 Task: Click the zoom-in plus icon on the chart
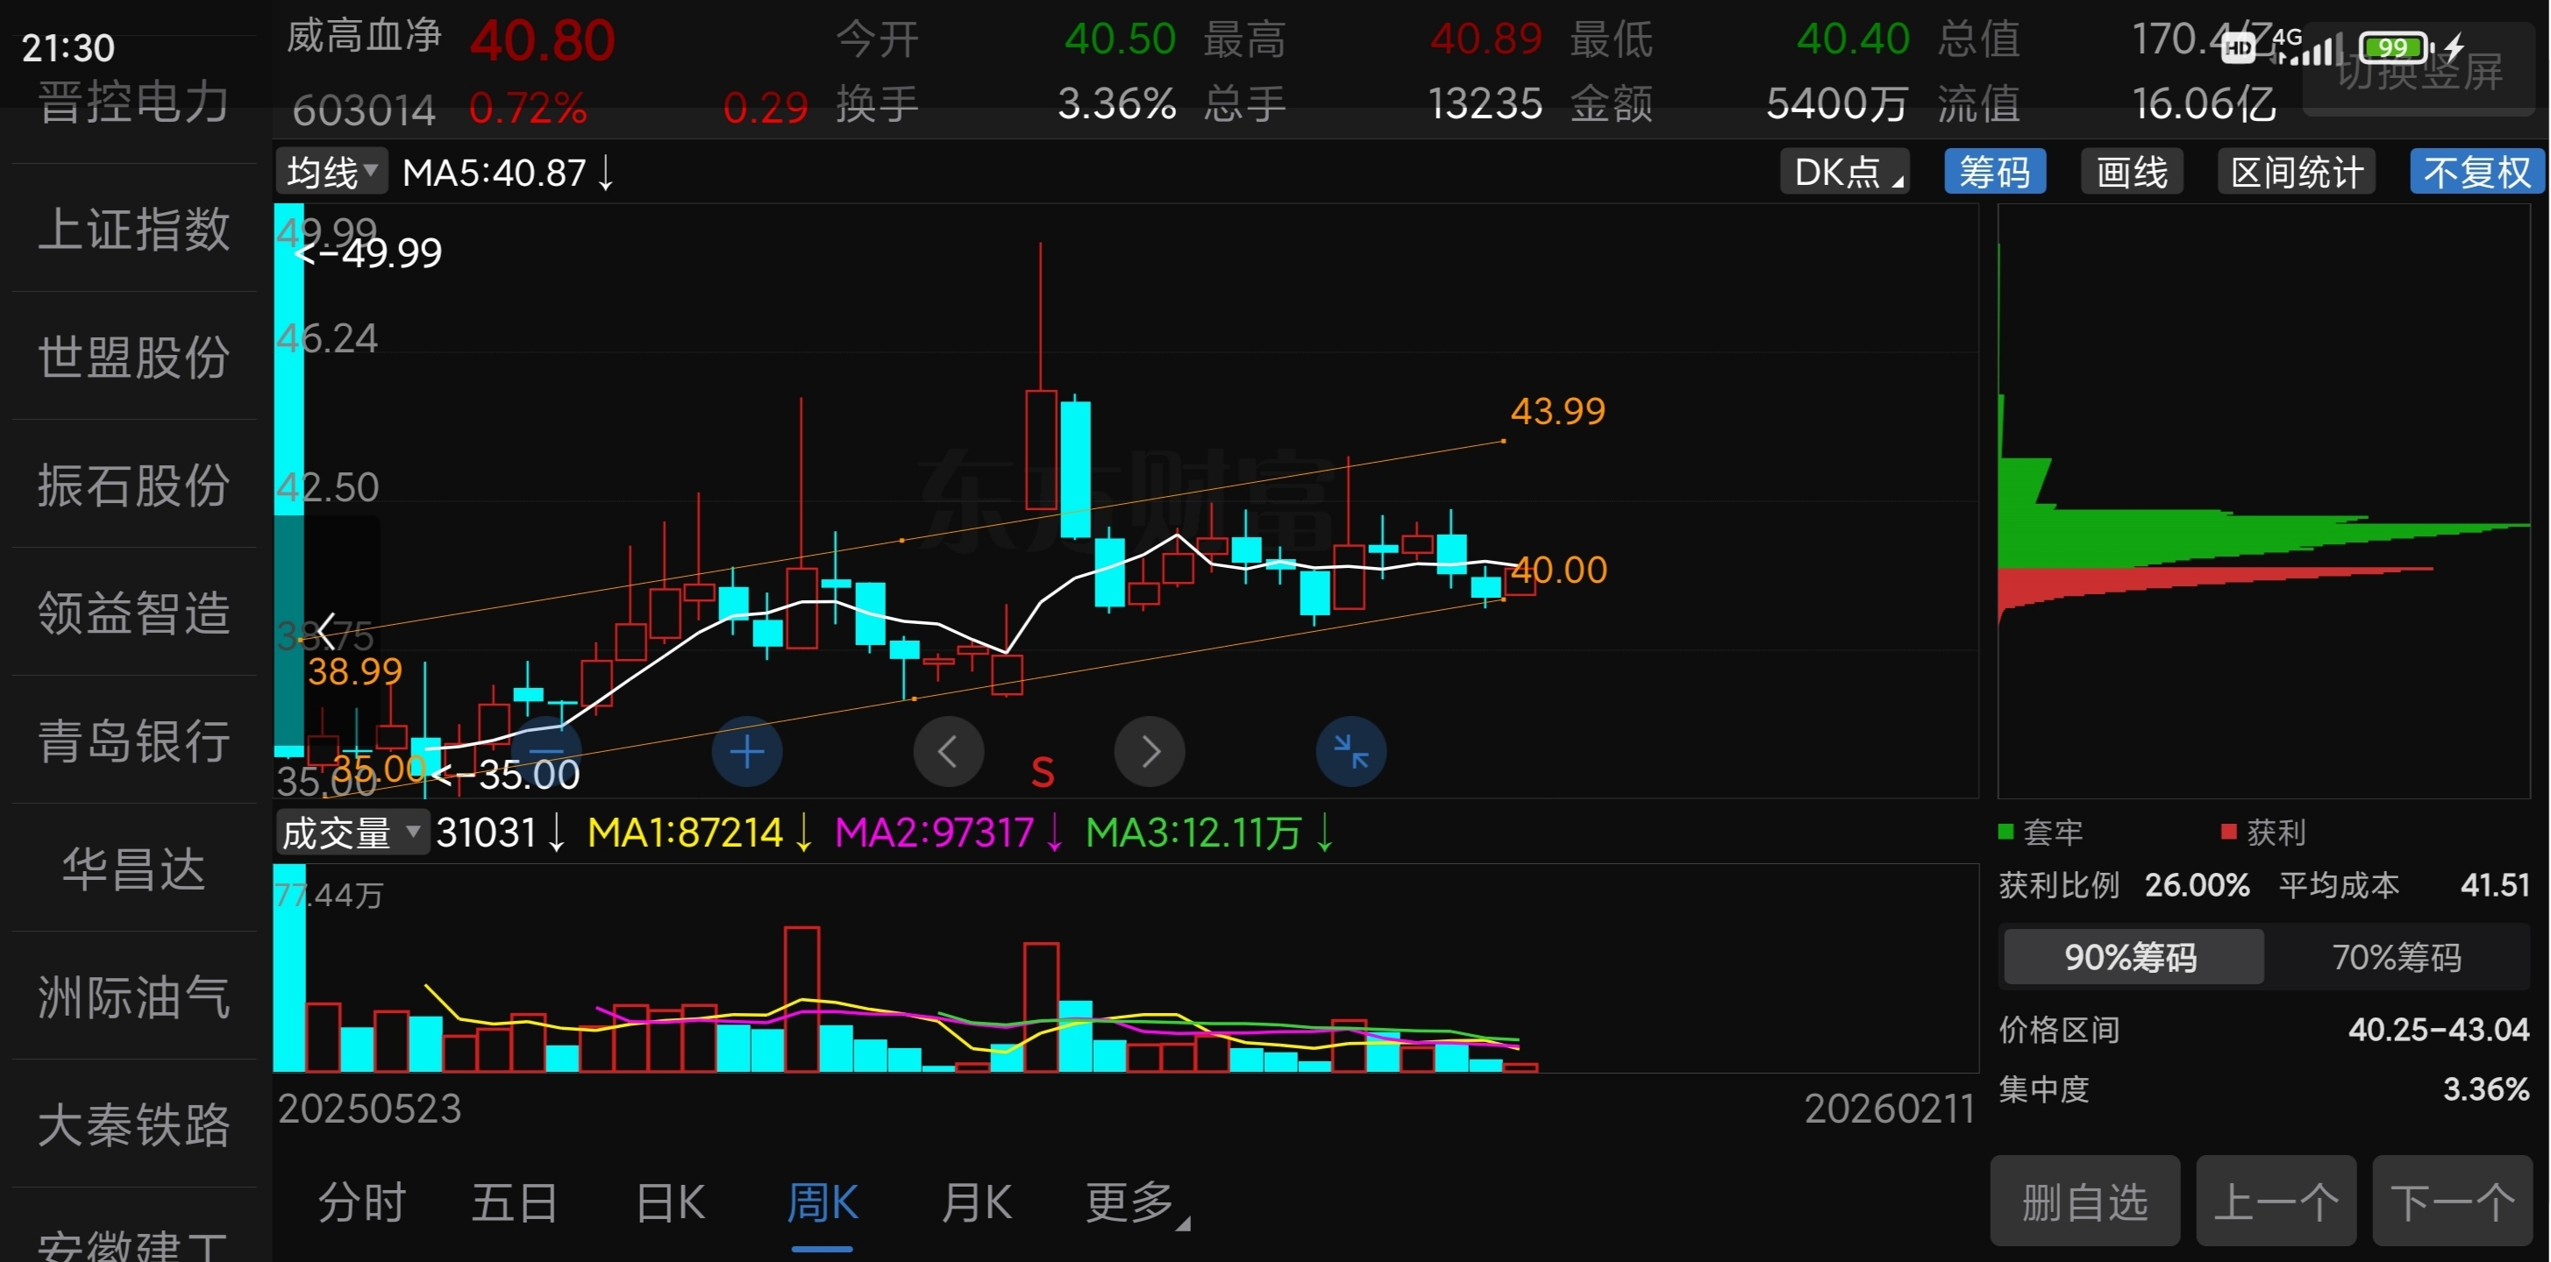coord(746,752)
